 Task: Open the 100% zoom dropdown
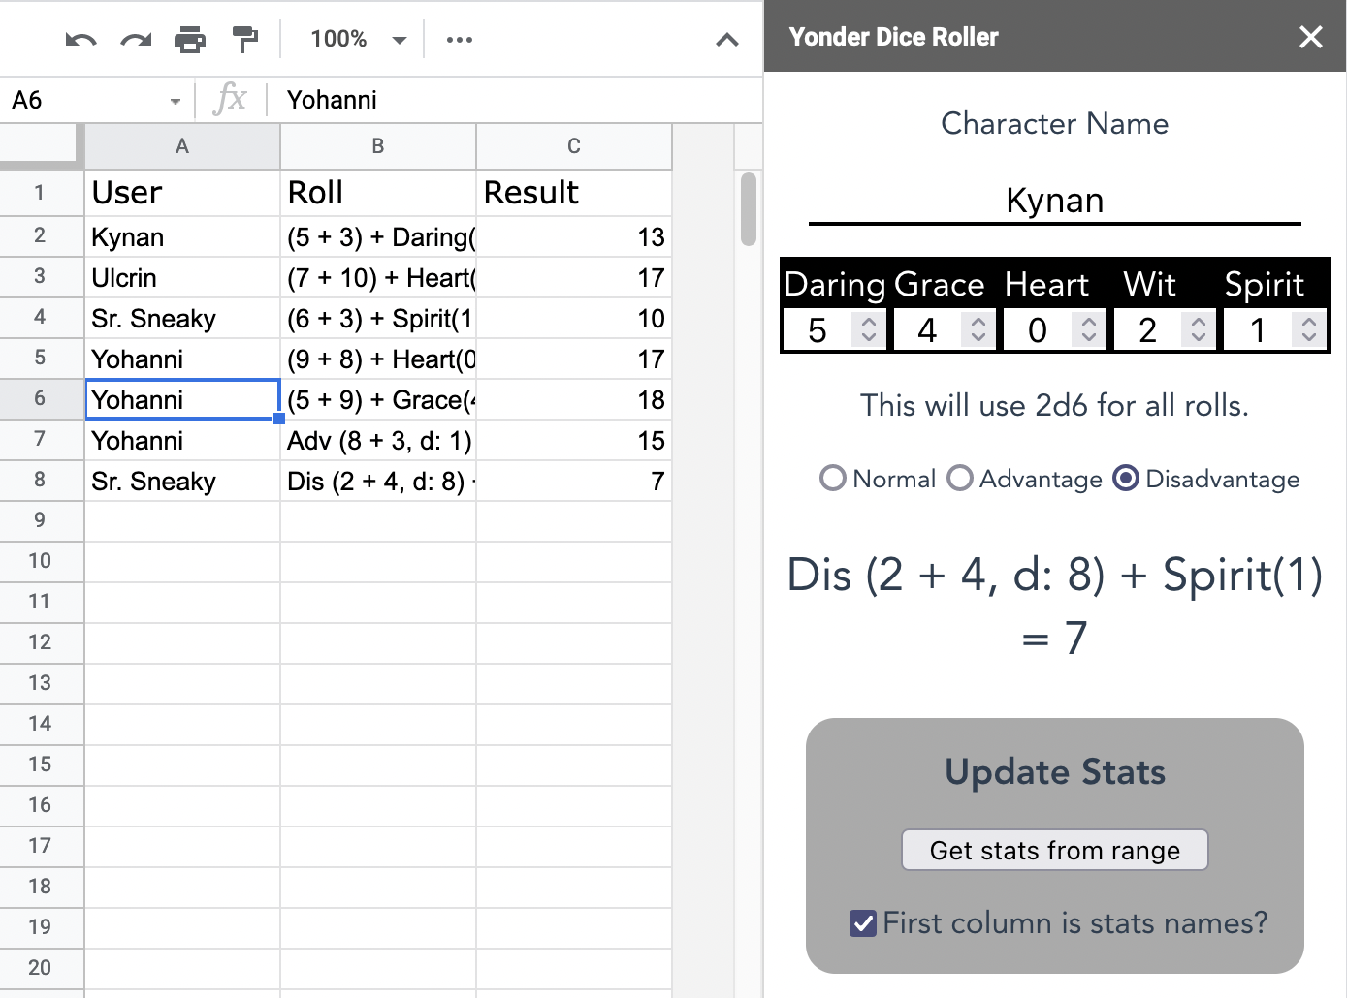point(357,39)
